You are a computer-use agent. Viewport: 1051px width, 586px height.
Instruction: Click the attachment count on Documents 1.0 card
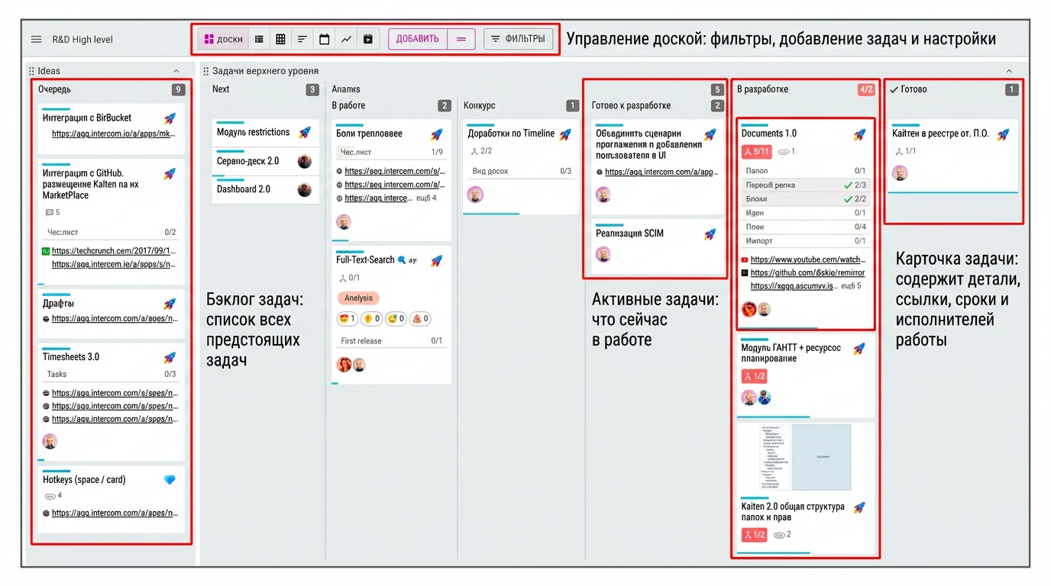pos(787,152)
